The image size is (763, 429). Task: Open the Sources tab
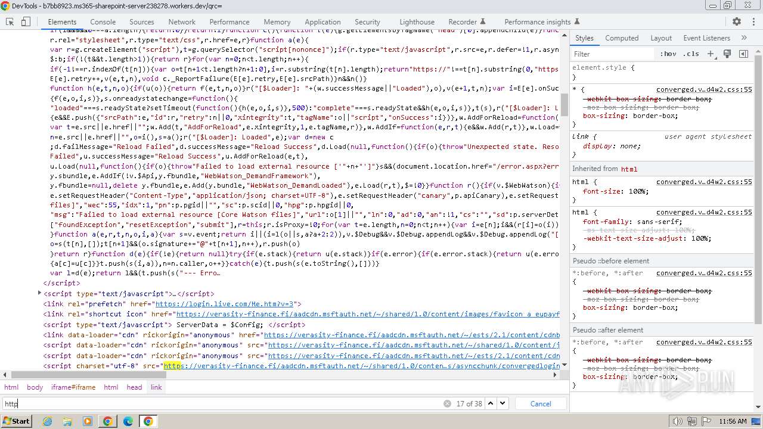pyautogui.click(x=142, y=21)
